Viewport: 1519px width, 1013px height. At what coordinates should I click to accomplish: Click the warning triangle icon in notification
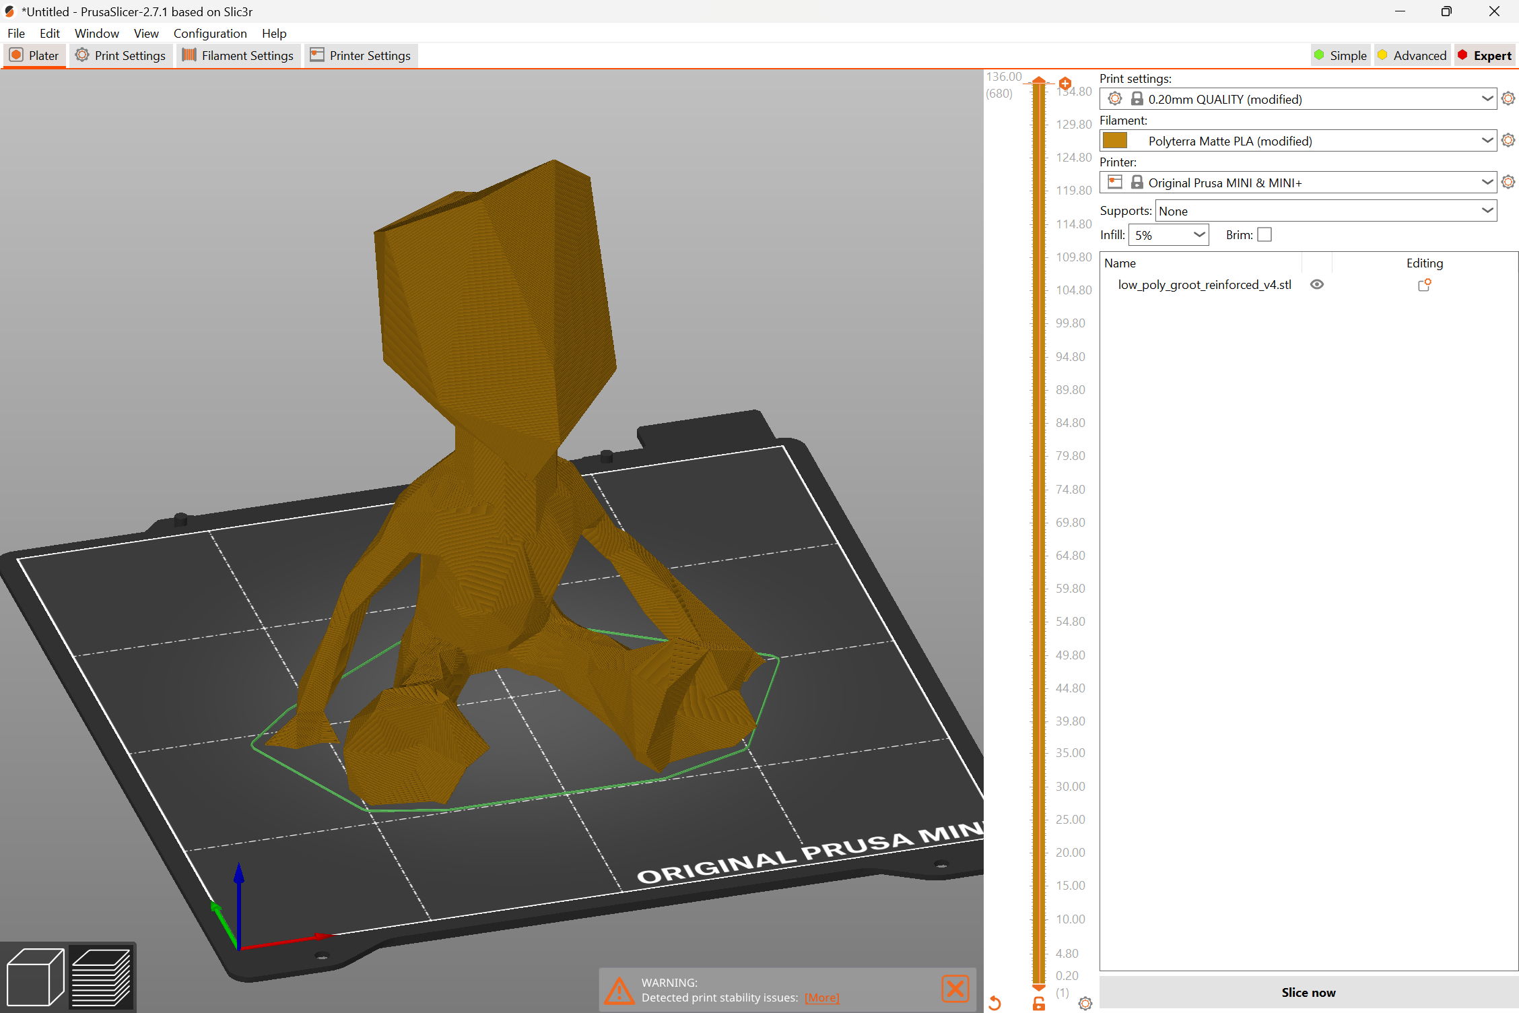pos(619,990)
